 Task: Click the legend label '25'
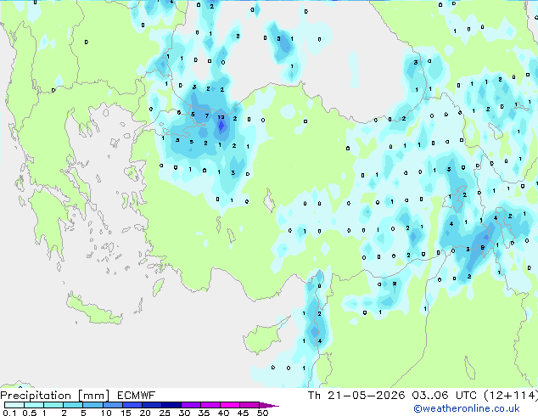point(165,413)
